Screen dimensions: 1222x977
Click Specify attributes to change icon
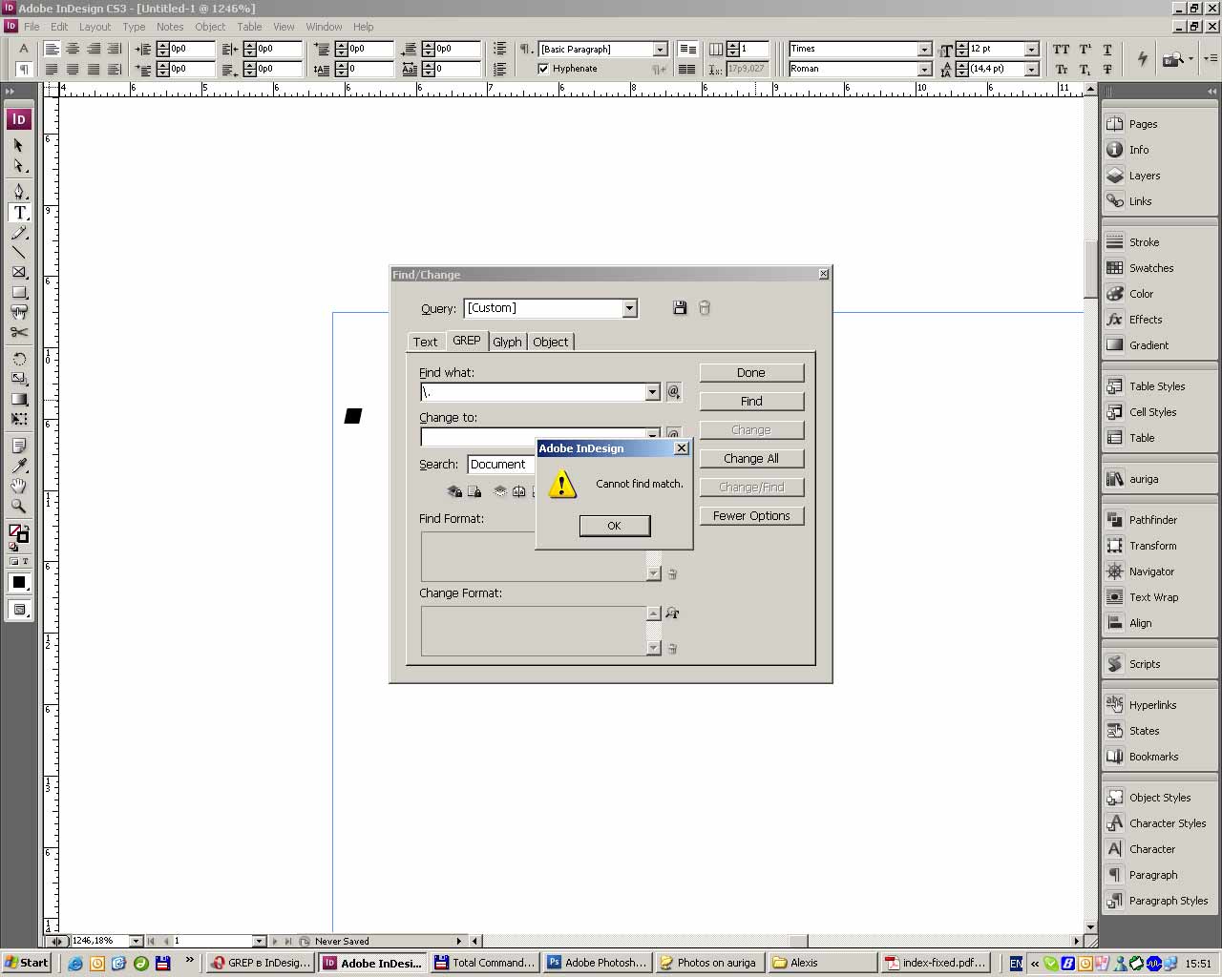672,613
